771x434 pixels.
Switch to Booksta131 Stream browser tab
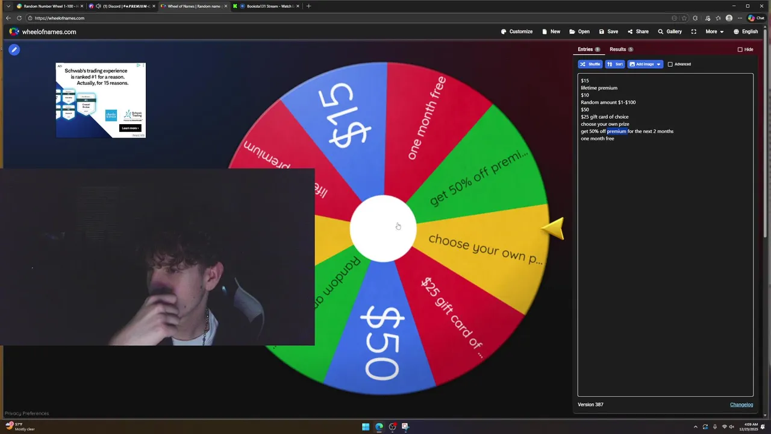click(266, 6)
